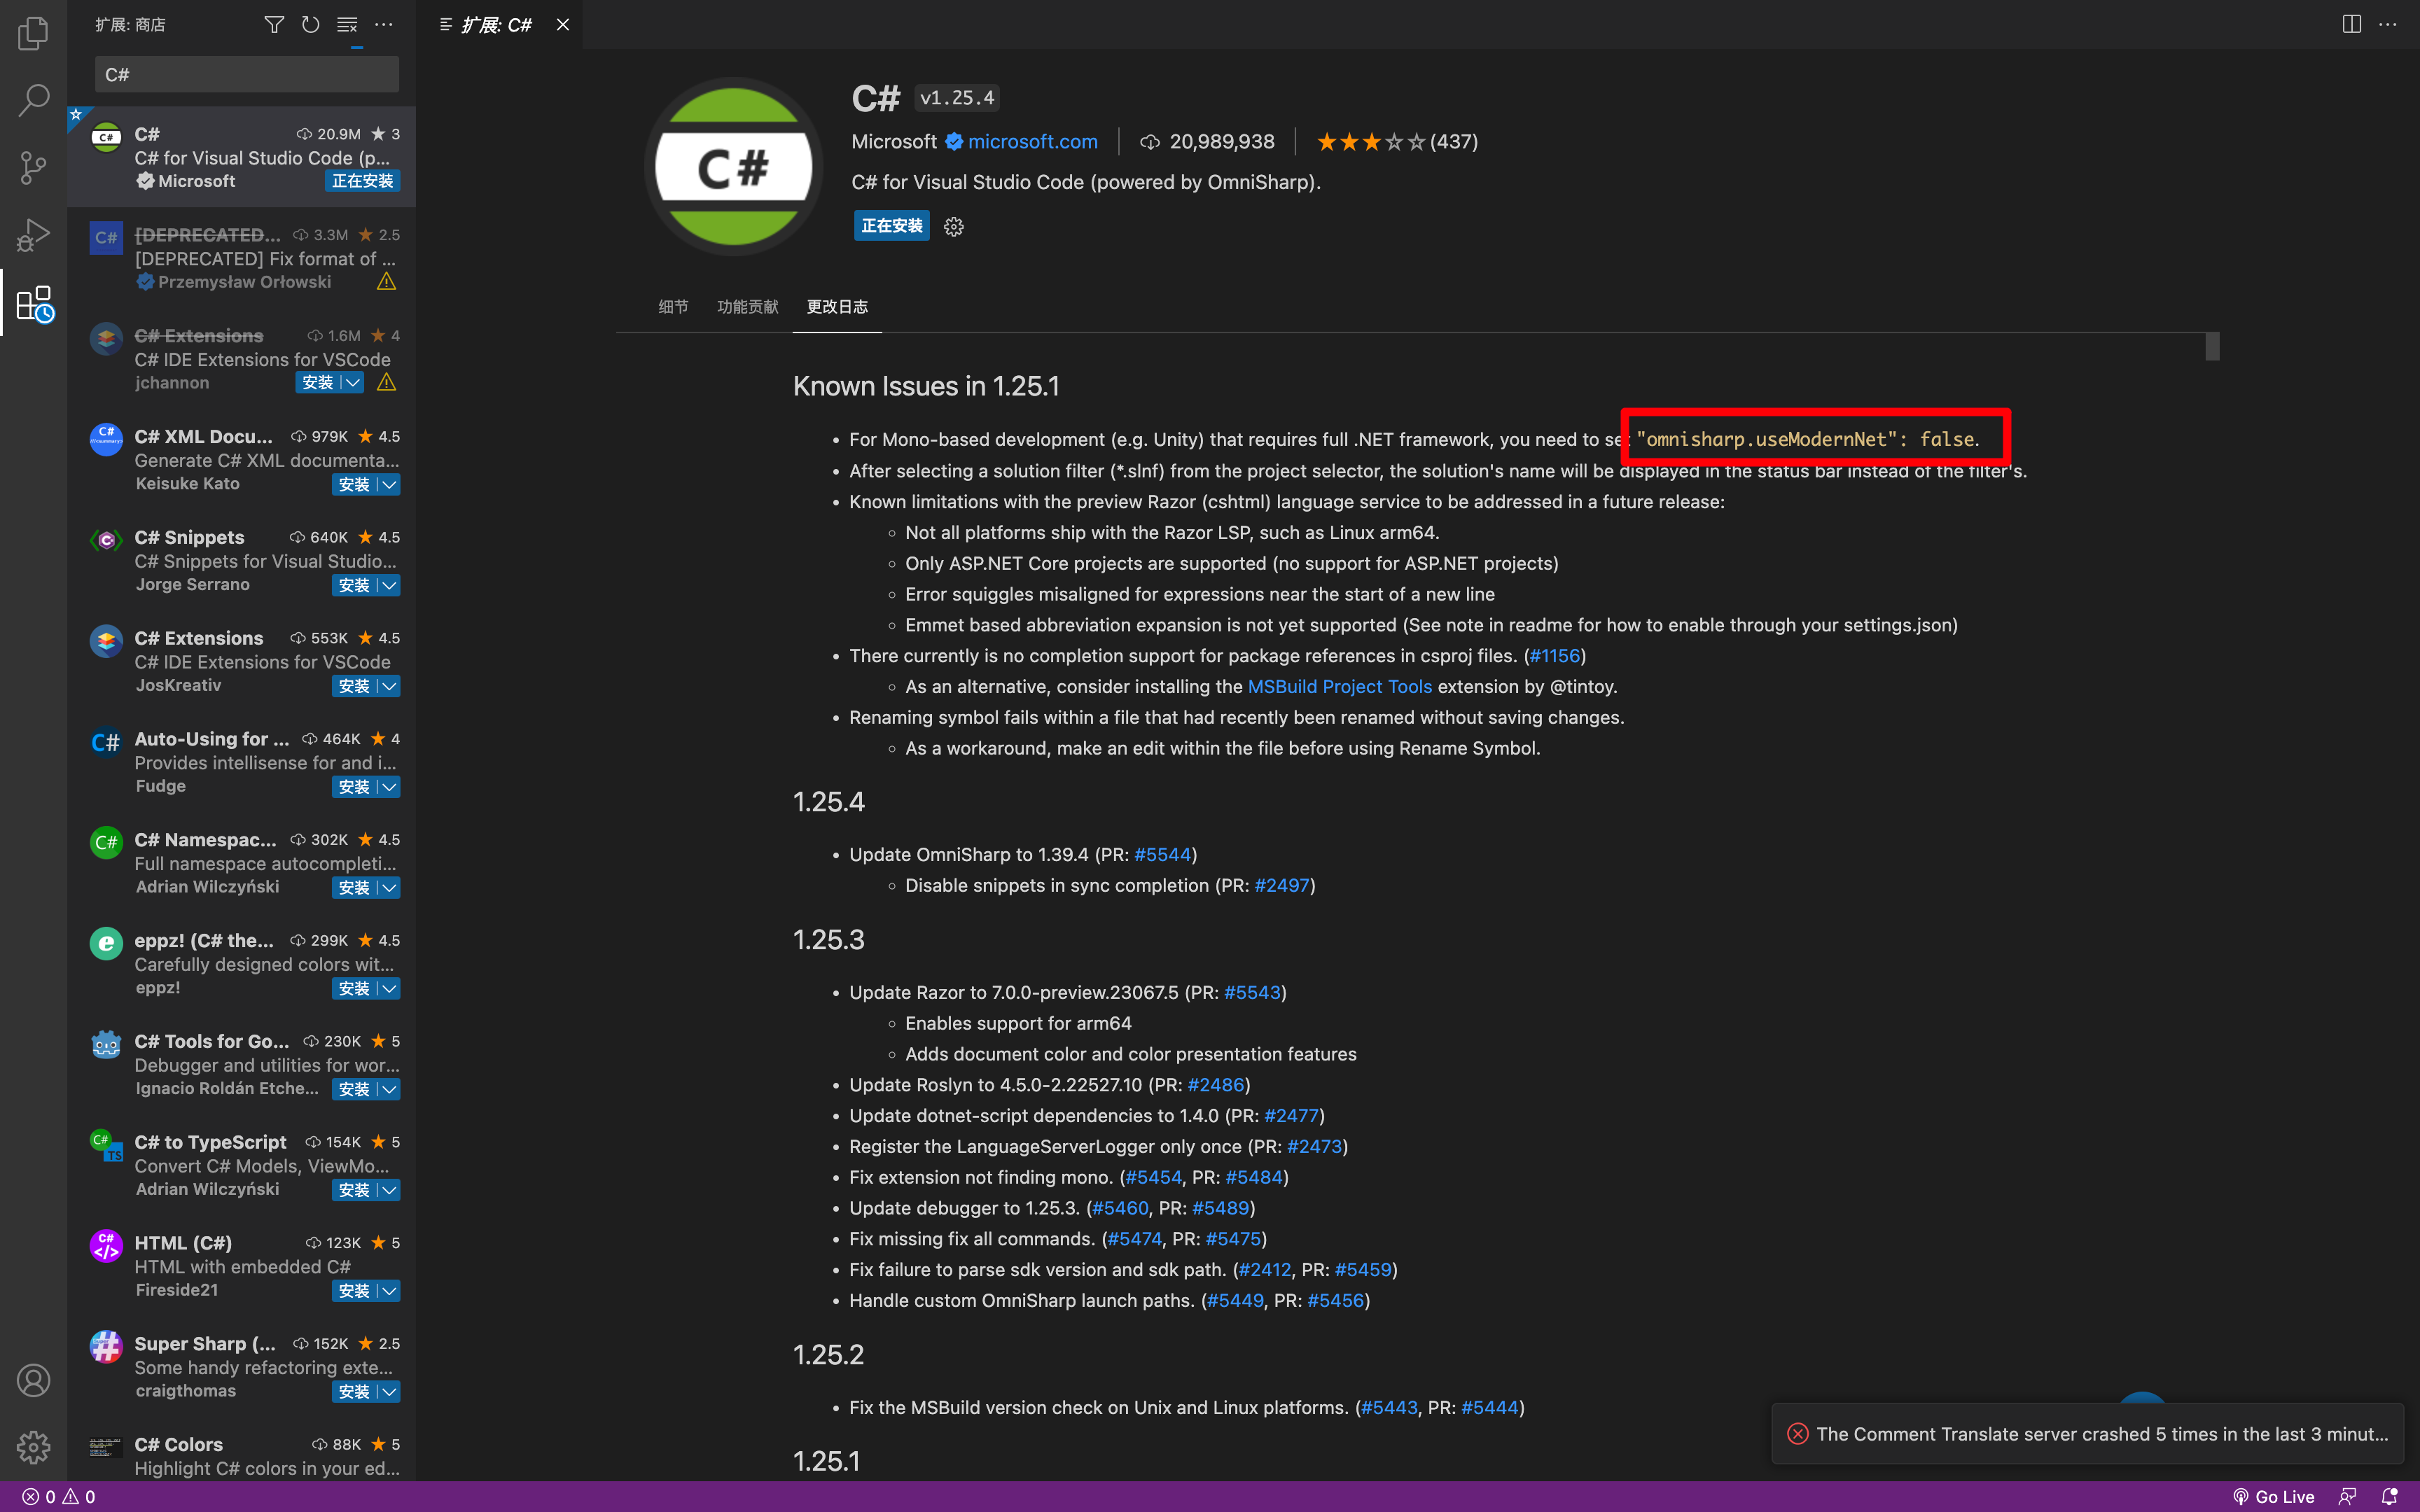Image resolution: width=2420 pixels, height=1512 pixels.
Task: Open microsoft.com publisher link
Action: point(1032,142)
